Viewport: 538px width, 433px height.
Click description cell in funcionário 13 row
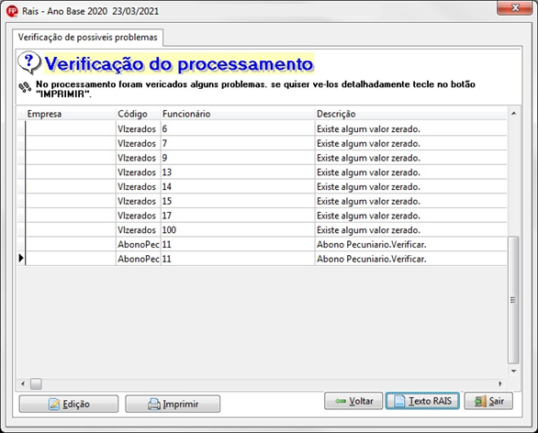click(410, 172)
